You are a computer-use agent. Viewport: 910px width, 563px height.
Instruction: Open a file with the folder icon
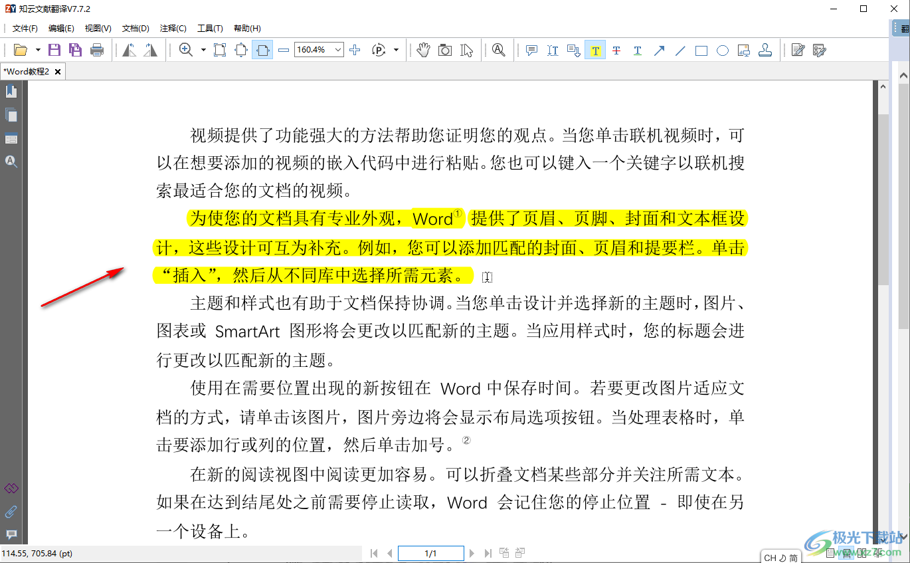point(20,50)
